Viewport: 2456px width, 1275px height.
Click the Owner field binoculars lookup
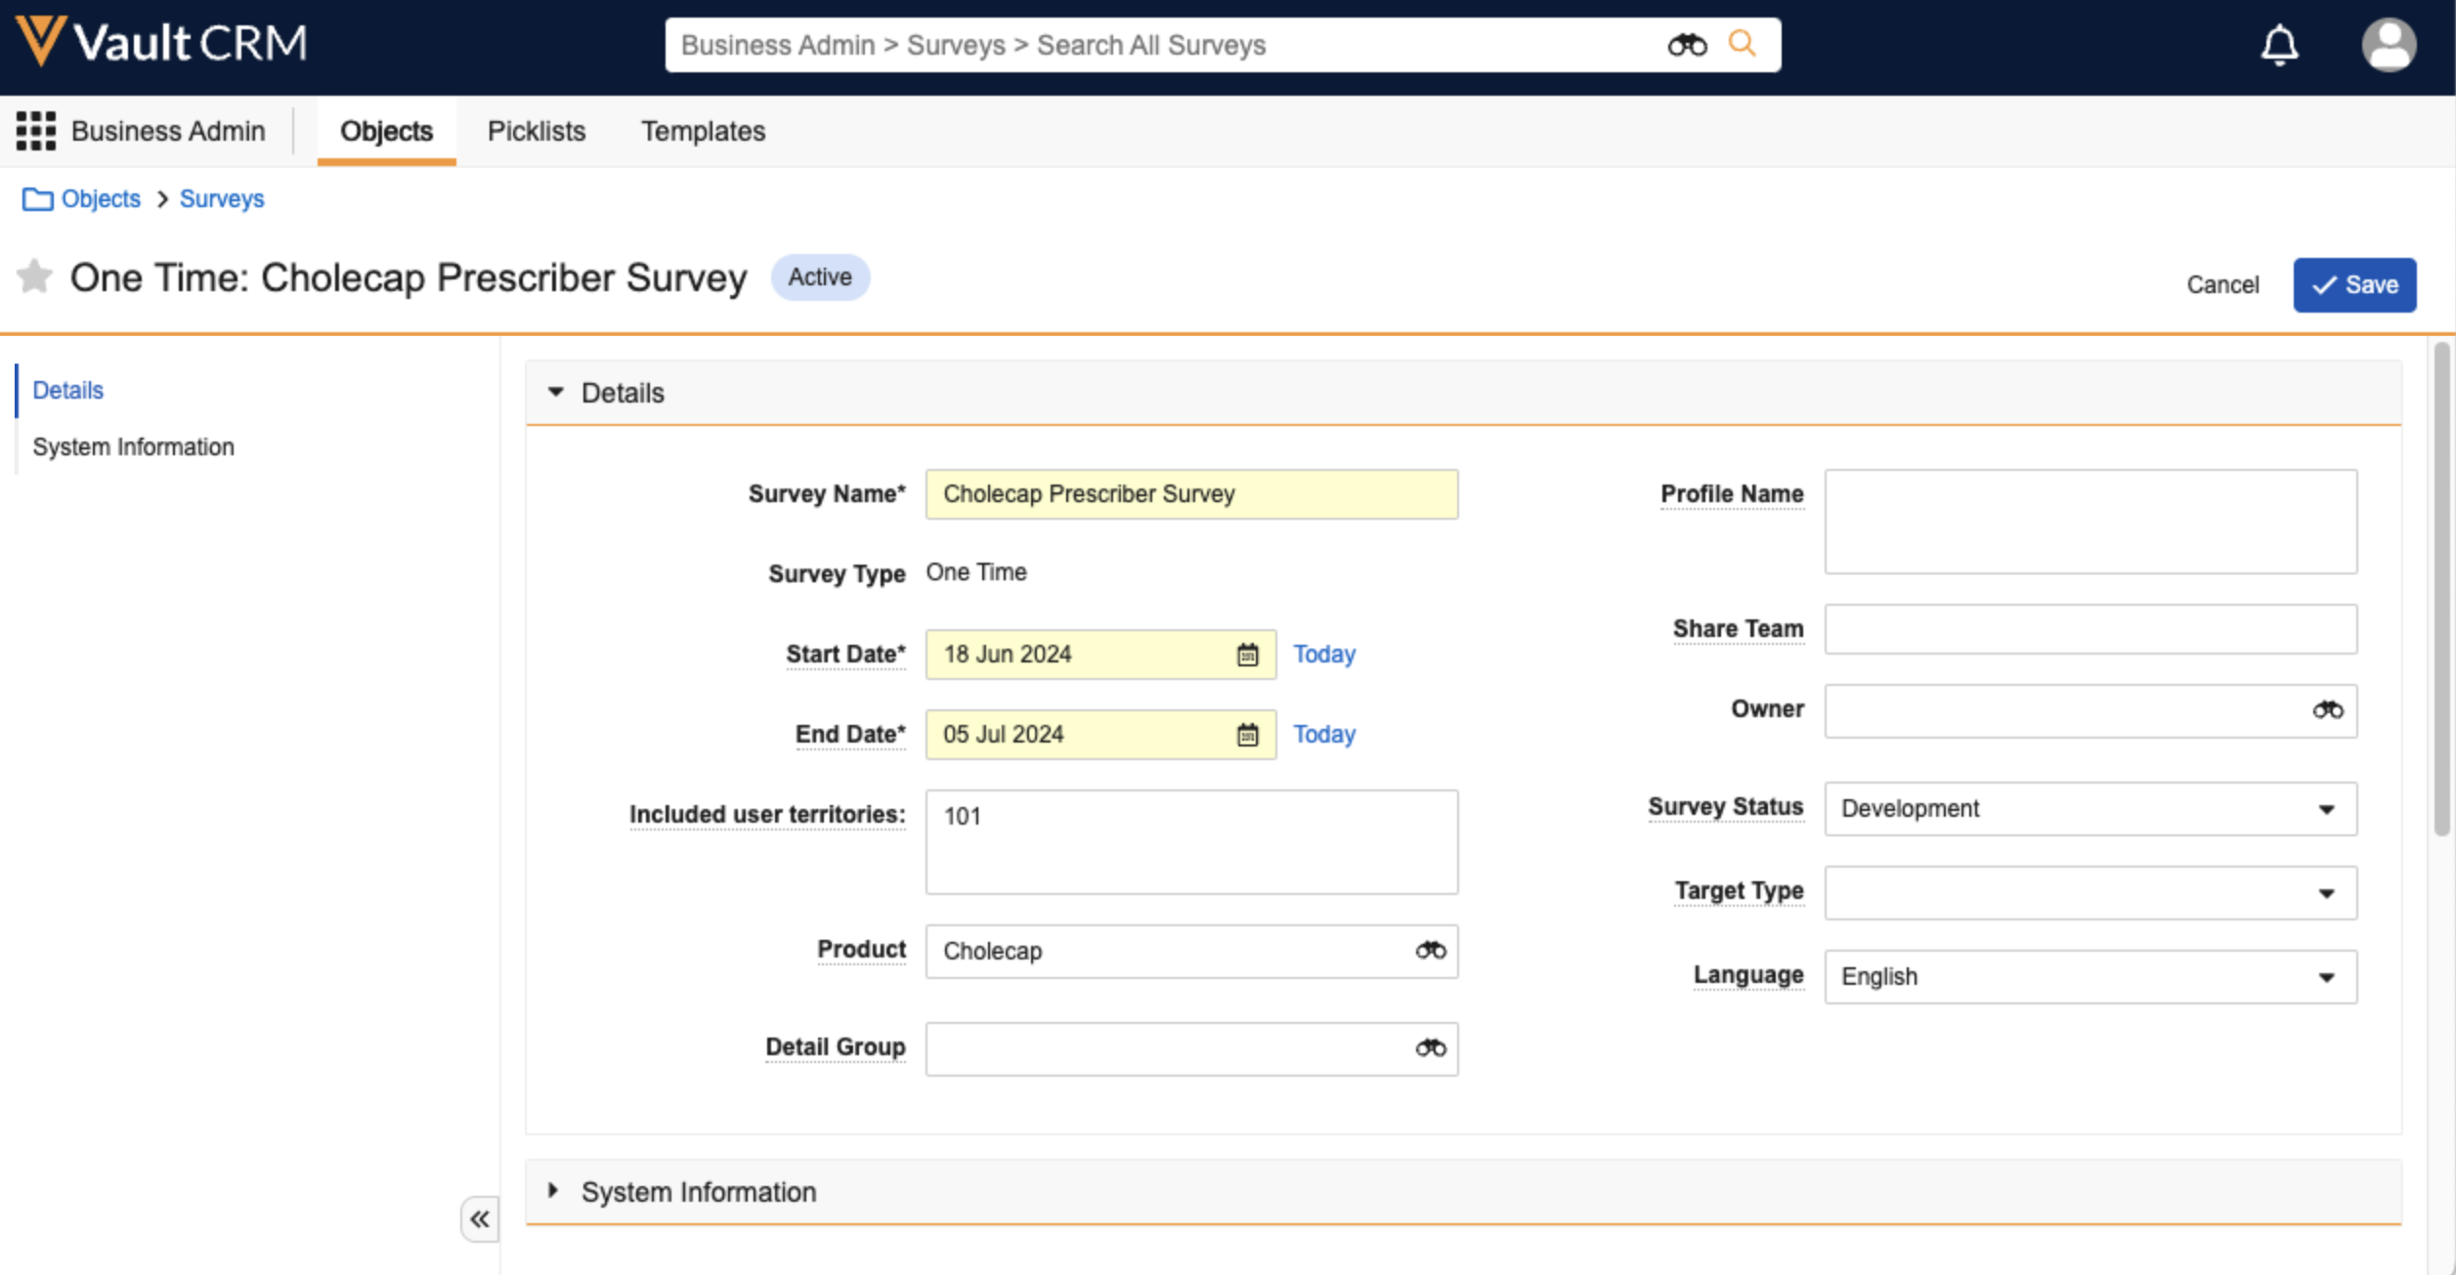(x=2327, y=710)
